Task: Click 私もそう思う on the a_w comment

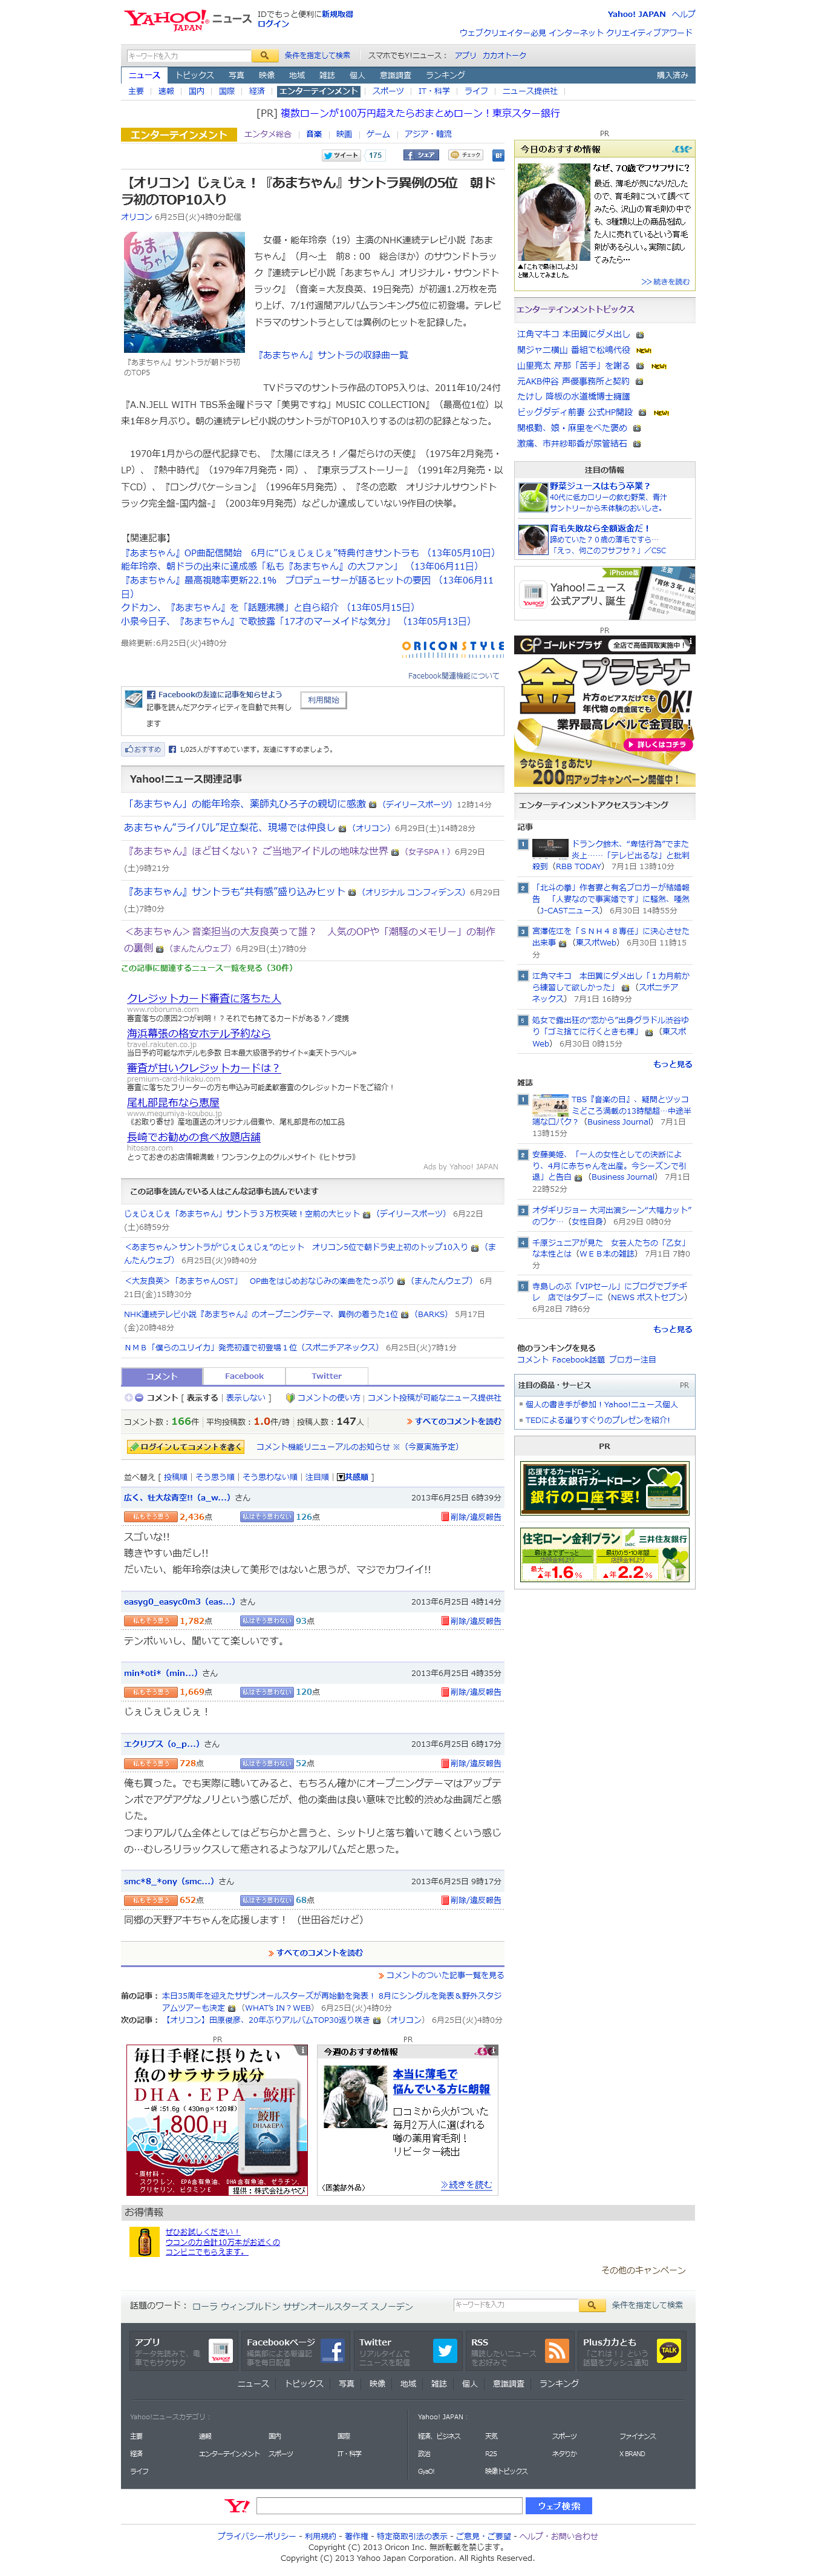Action: pos(150,1517)
